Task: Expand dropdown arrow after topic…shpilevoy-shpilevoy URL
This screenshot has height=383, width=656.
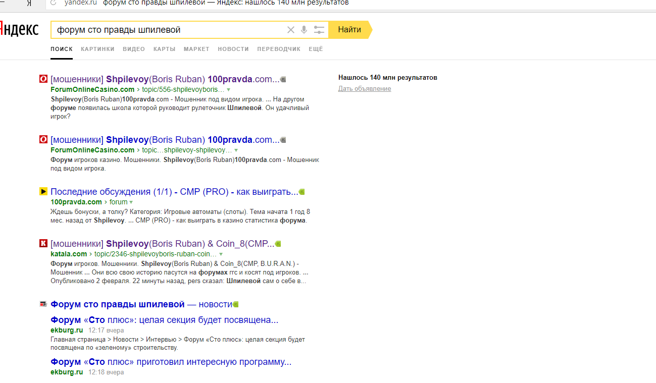Action: [x=236, y=150]
